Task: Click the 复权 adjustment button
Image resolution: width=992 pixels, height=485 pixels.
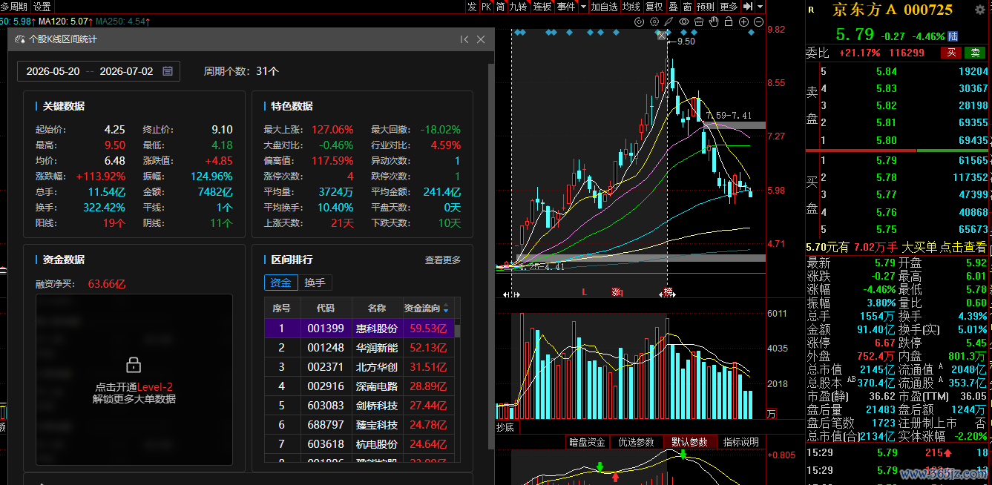Action: 654,7
